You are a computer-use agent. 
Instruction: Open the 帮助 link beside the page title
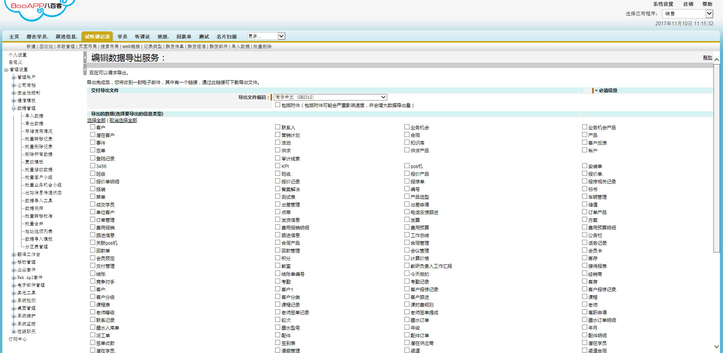(707, 58)
